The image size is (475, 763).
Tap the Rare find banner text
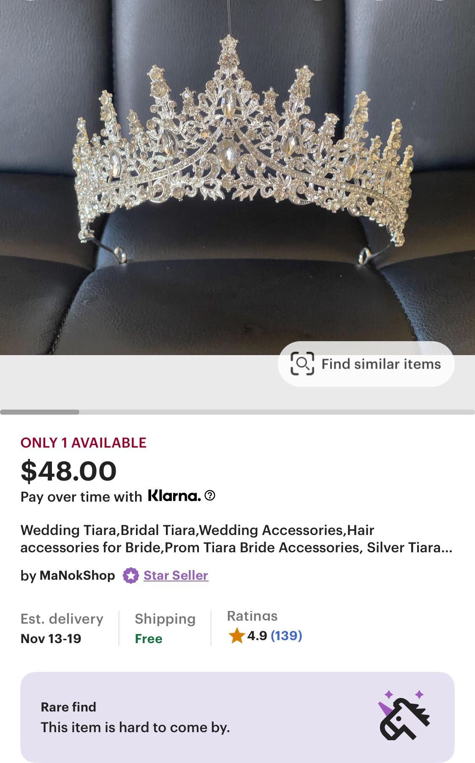pos(135,717)
